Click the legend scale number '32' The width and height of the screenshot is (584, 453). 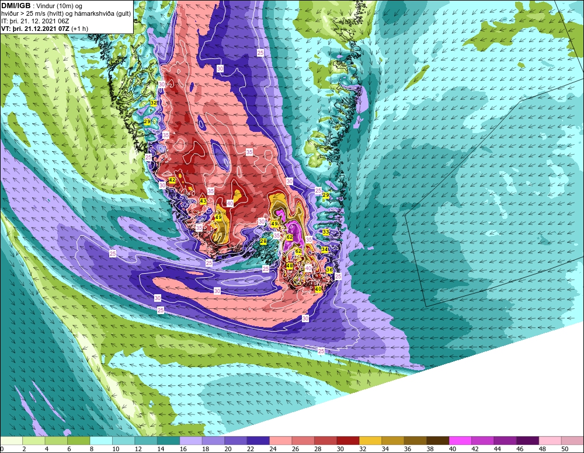point(363,449)
